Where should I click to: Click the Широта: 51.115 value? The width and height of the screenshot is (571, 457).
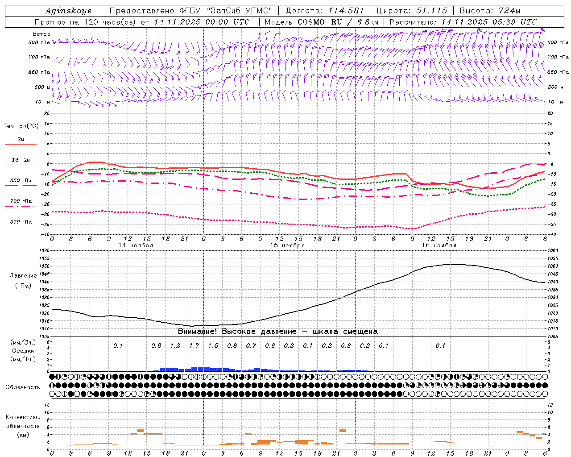click(x=412, y=11)
